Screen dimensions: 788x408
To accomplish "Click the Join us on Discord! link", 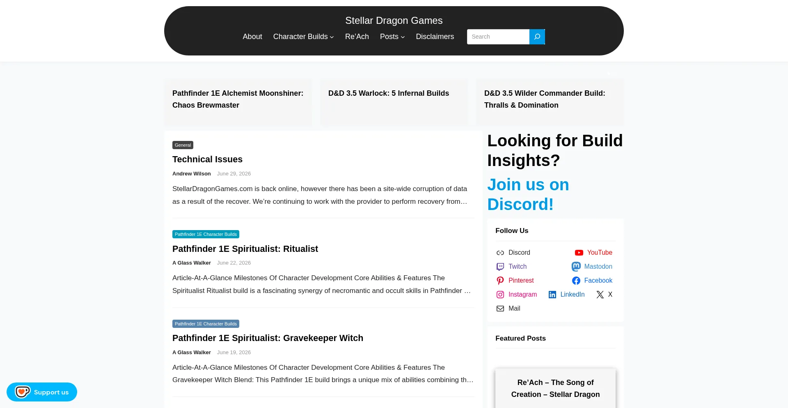I will tap(528, 194).
